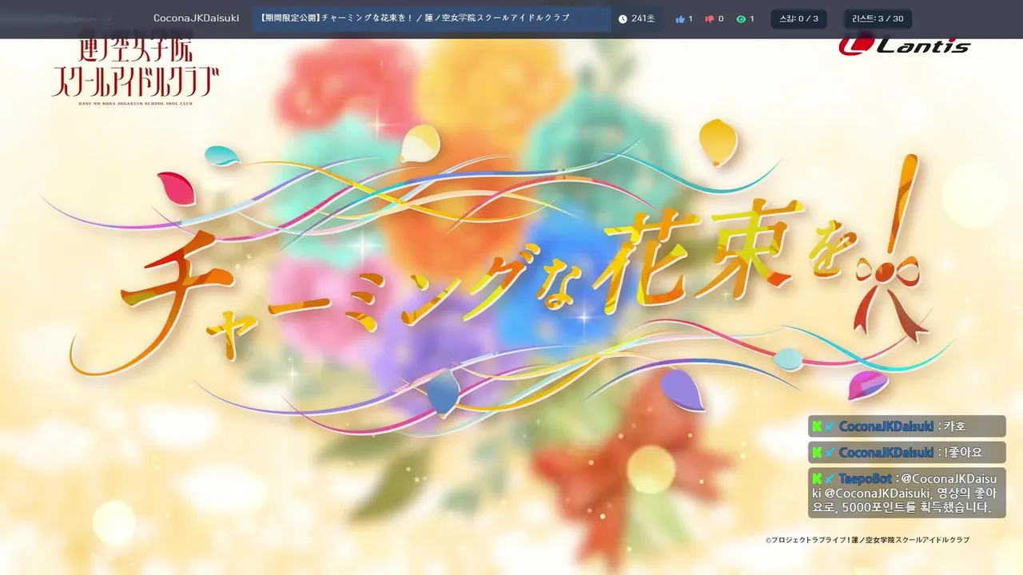Click the viewer count 1 next to the eye

point(751,19)
